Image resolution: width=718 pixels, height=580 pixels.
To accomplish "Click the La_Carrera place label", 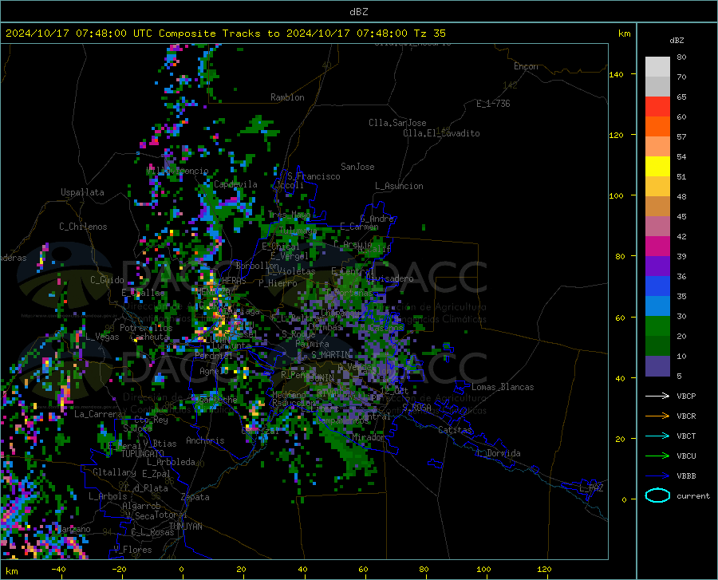I will 98,414.
